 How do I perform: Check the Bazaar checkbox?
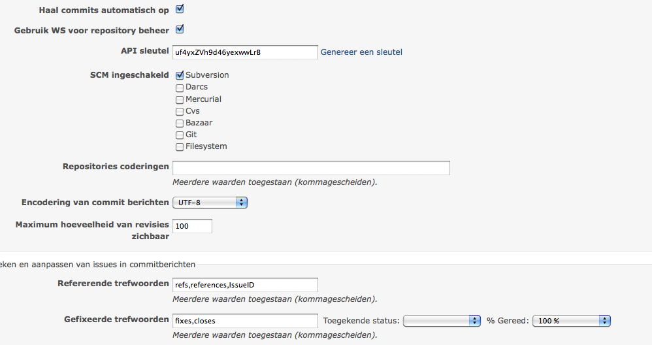(180, 123)
